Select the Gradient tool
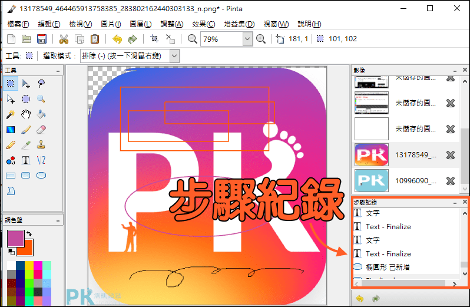This screenshot has width=470, height=307. (x=11, y=130)
